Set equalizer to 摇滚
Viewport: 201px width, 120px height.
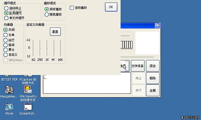click(5, 45)
